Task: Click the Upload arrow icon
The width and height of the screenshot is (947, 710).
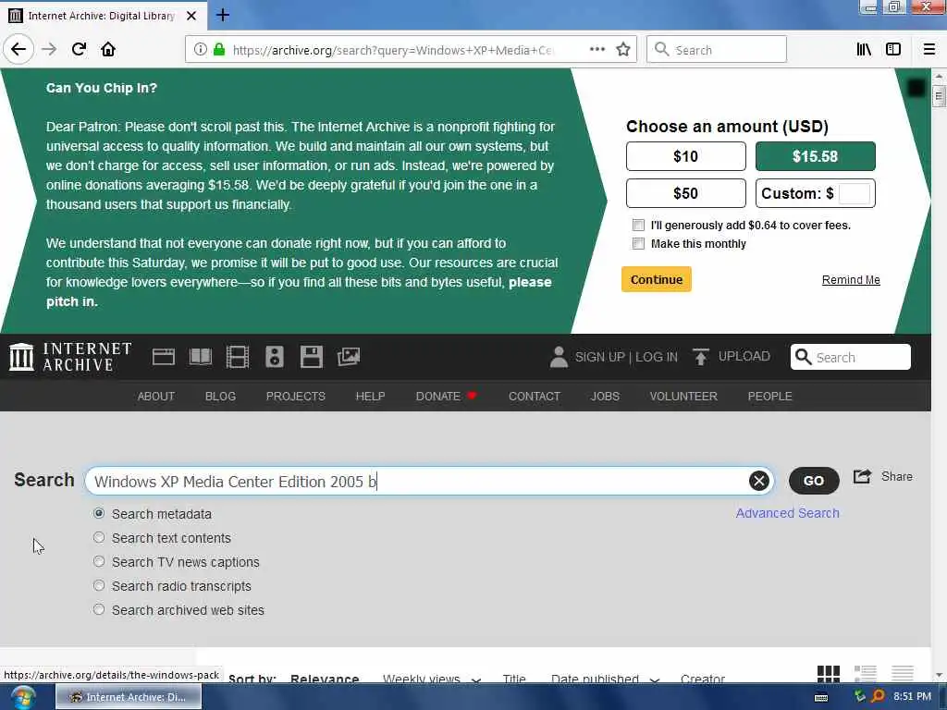Action: click(x=701, y=357)
